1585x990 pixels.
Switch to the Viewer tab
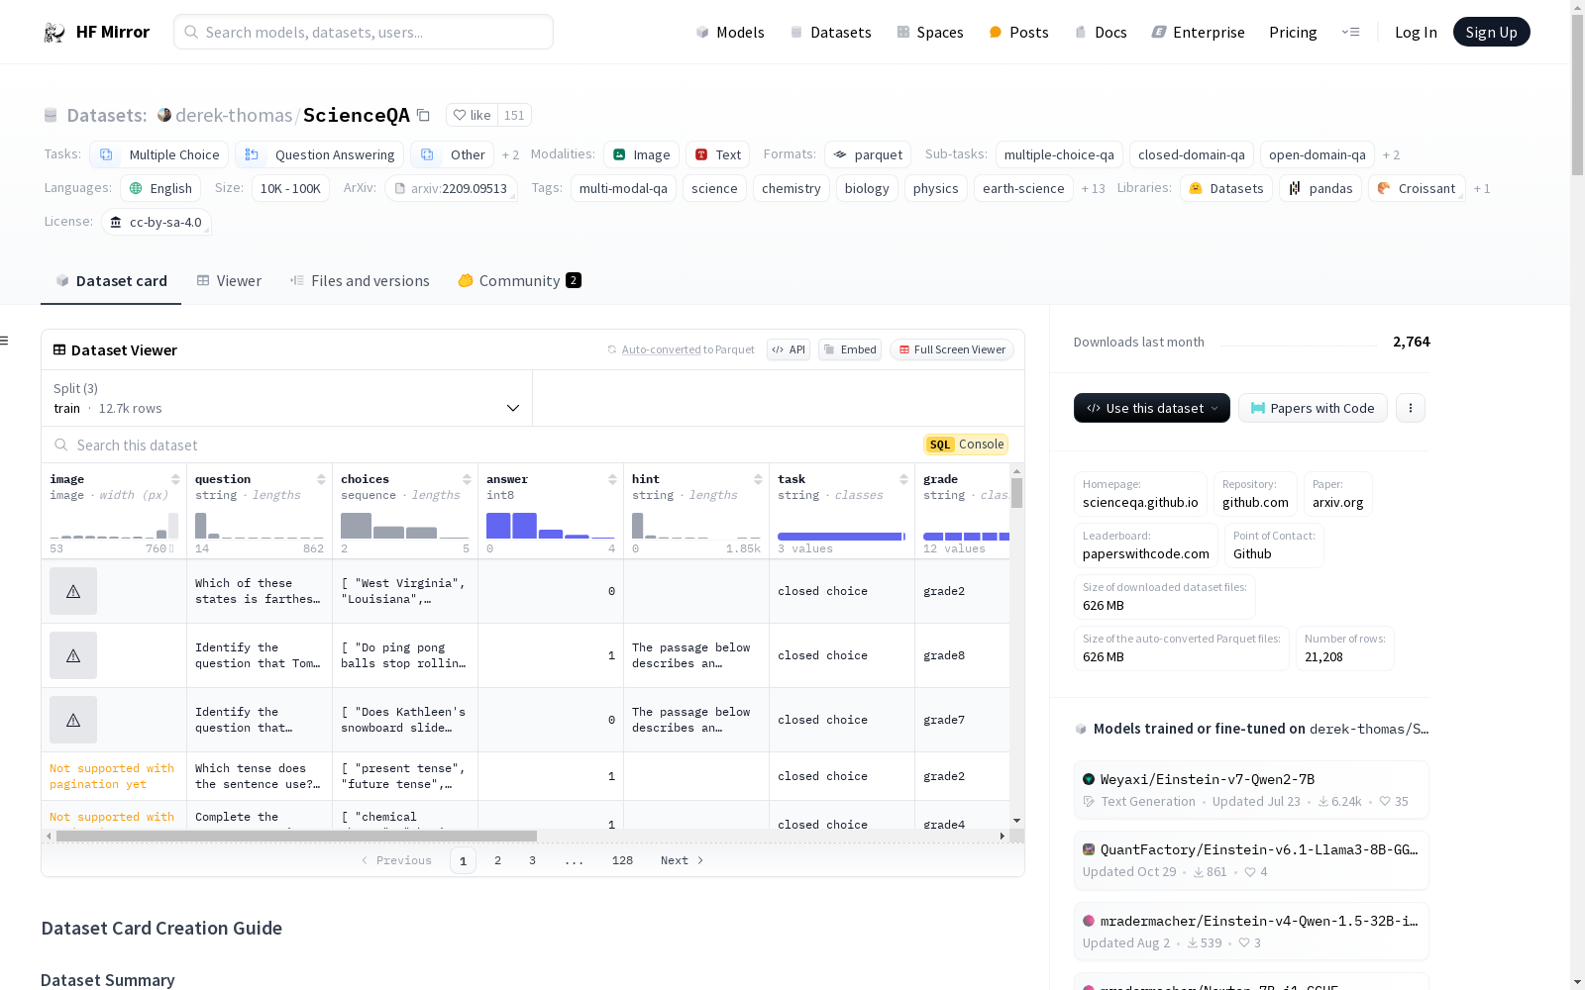pyautogui.click(x=229, y=281)
